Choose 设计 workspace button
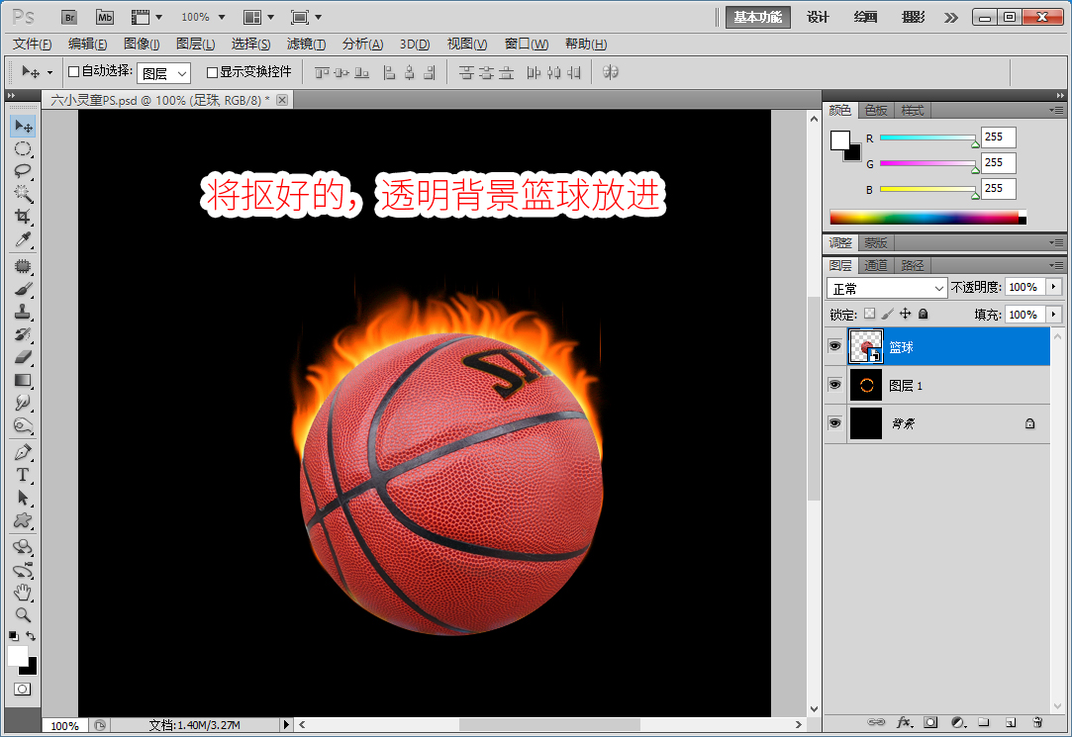Screen dimensions: 1072x737 [x=818, y=17]
